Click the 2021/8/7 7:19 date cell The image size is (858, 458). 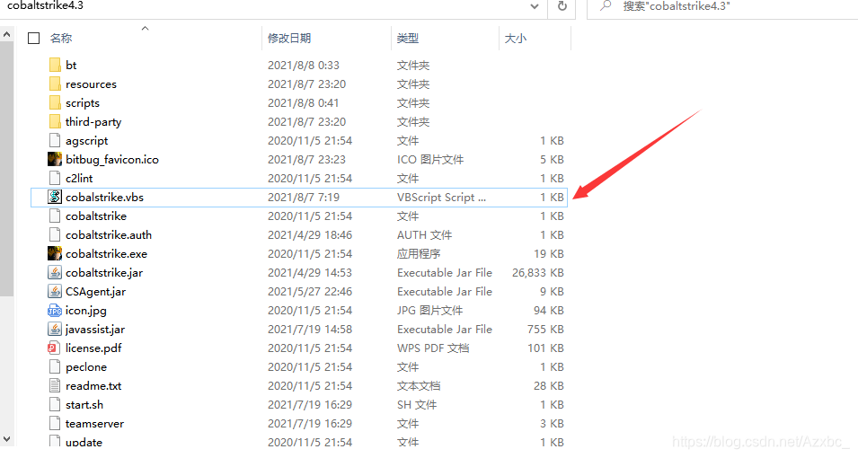(x=304, y=197)
